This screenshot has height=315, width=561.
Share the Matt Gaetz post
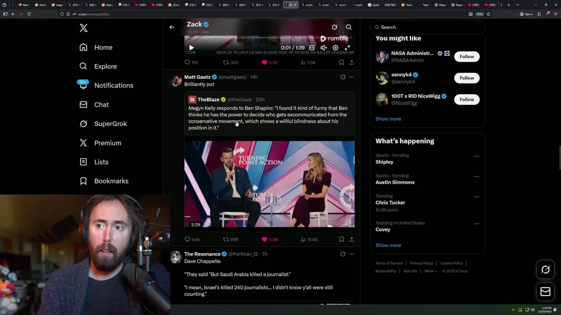[x=352, y=239]
